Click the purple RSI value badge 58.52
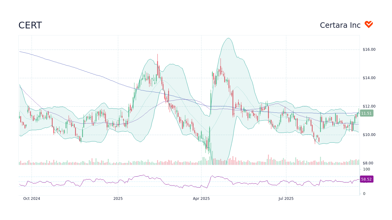Image resolution: width=392 pixels, height=220 pixels. (x=366, y=179)
